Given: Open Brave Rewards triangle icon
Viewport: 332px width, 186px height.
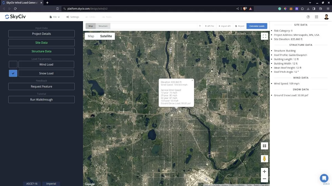Looking at the screenshot, I should click(250, 9).
